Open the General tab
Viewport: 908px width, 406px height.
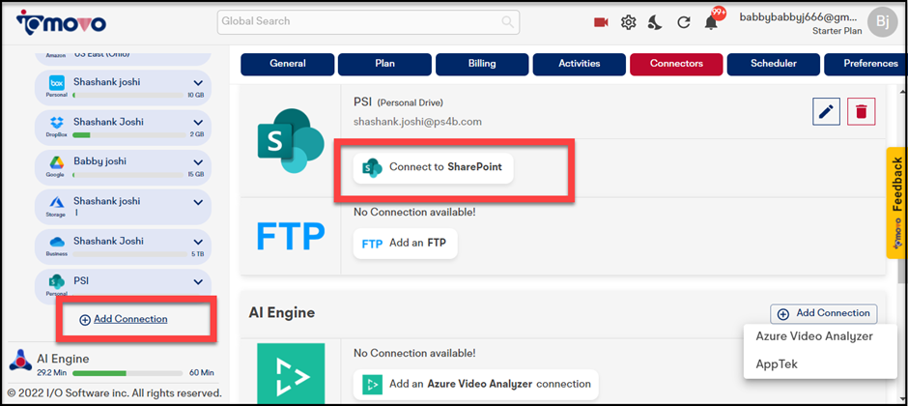click(x=287, y=64)
